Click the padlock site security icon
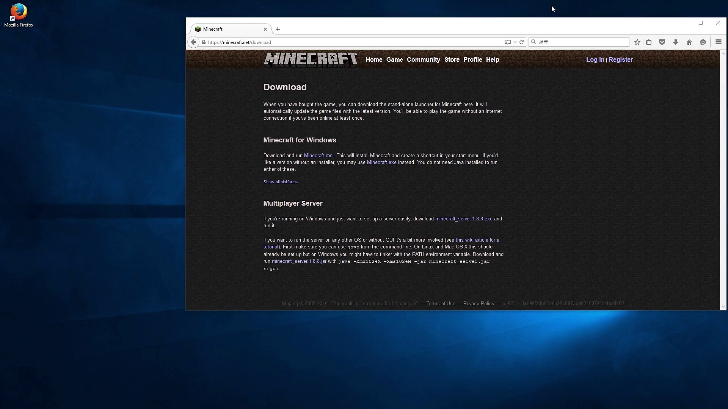Screen dimensions: 728x409 pos(204,42)
